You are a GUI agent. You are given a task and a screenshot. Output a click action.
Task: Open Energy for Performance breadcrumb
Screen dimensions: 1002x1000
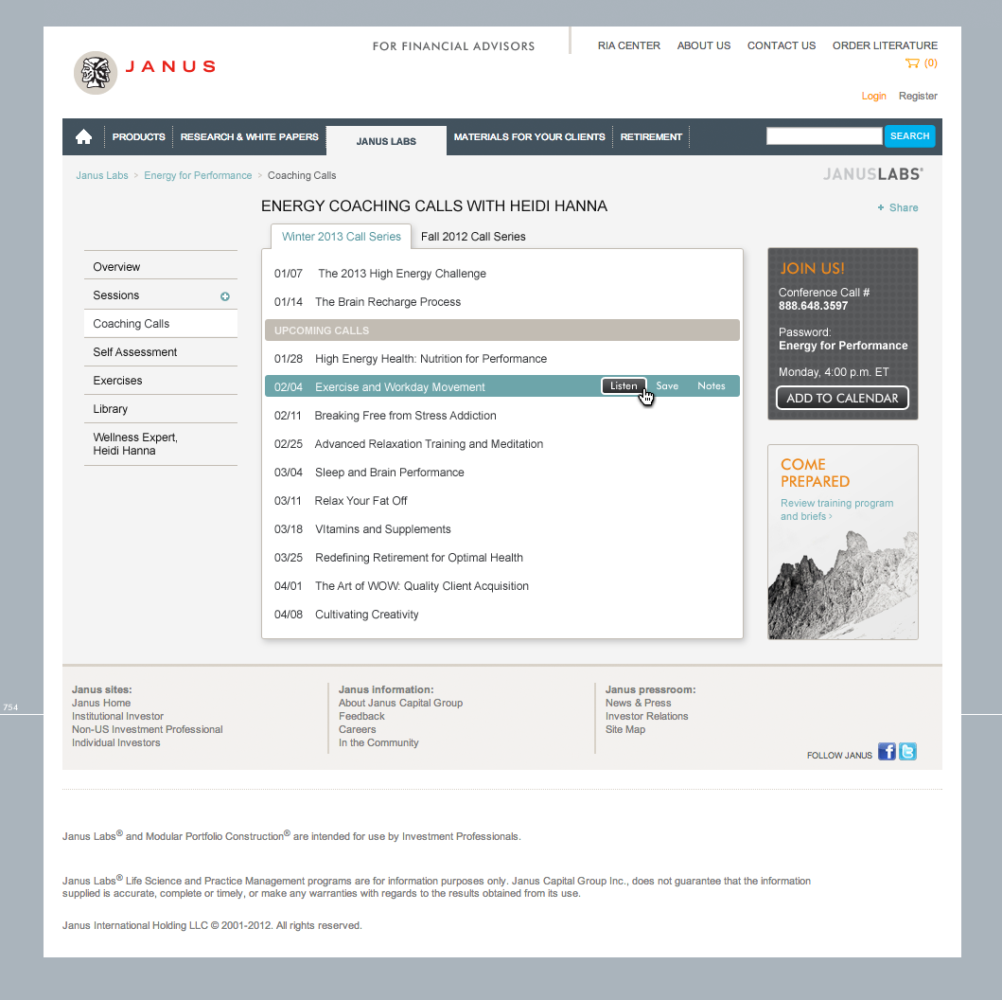[198, 175]
